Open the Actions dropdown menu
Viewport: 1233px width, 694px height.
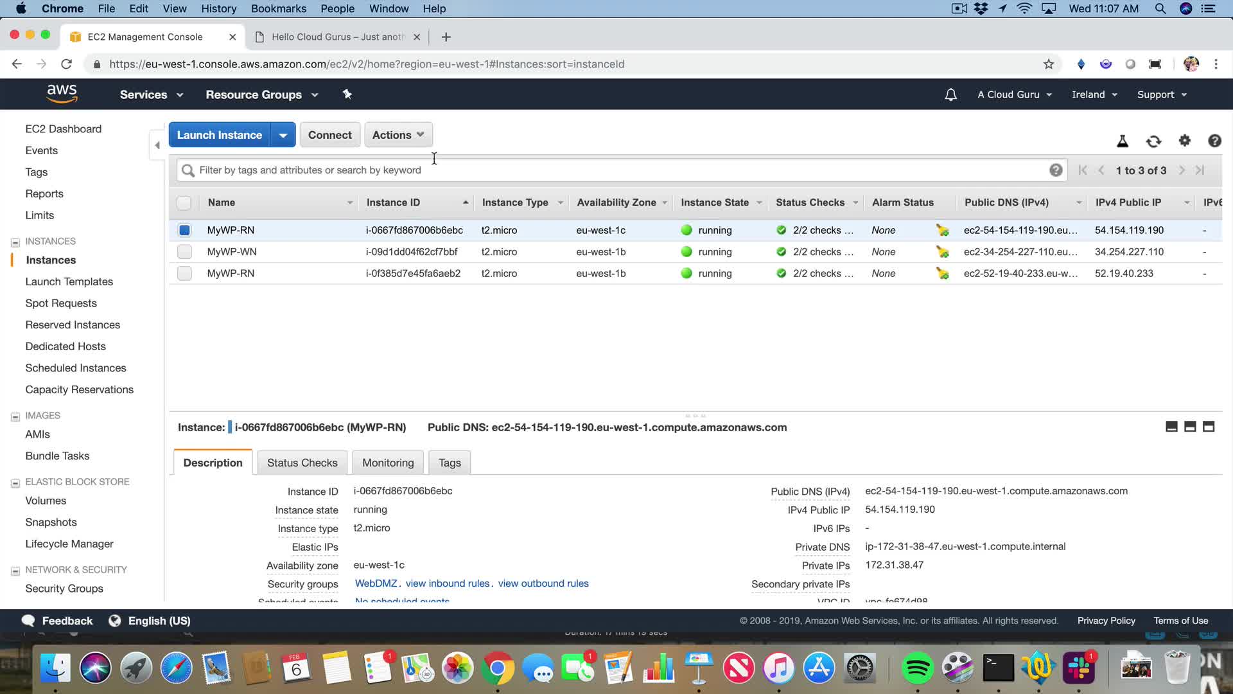click(398, 135)
